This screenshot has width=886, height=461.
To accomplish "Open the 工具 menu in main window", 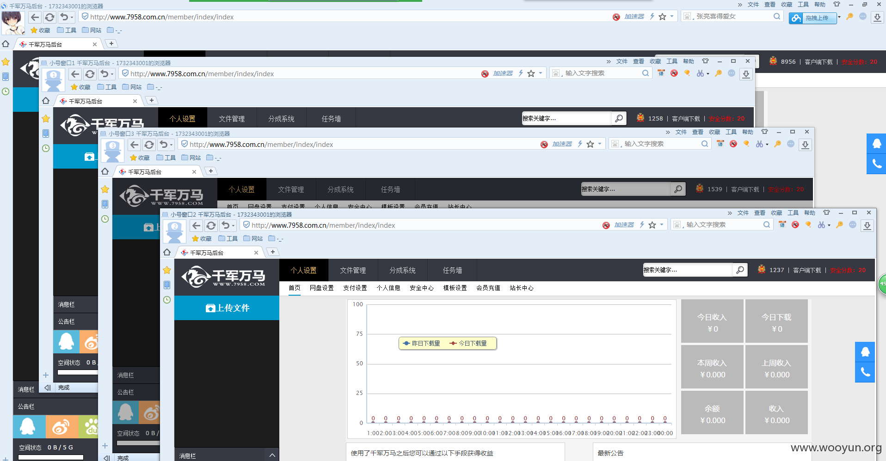I will [x=803, y=5].
